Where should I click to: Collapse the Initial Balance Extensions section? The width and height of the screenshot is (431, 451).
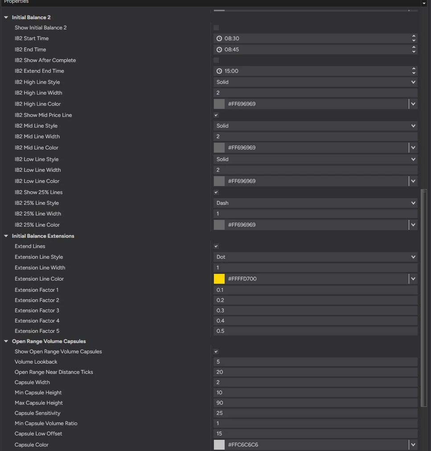coord(6,236)
